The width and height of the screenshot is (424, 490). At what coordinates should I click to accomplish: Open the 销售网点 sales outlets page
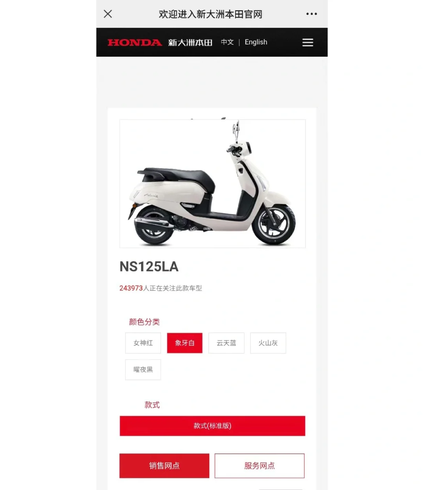(x=164, y=466)
